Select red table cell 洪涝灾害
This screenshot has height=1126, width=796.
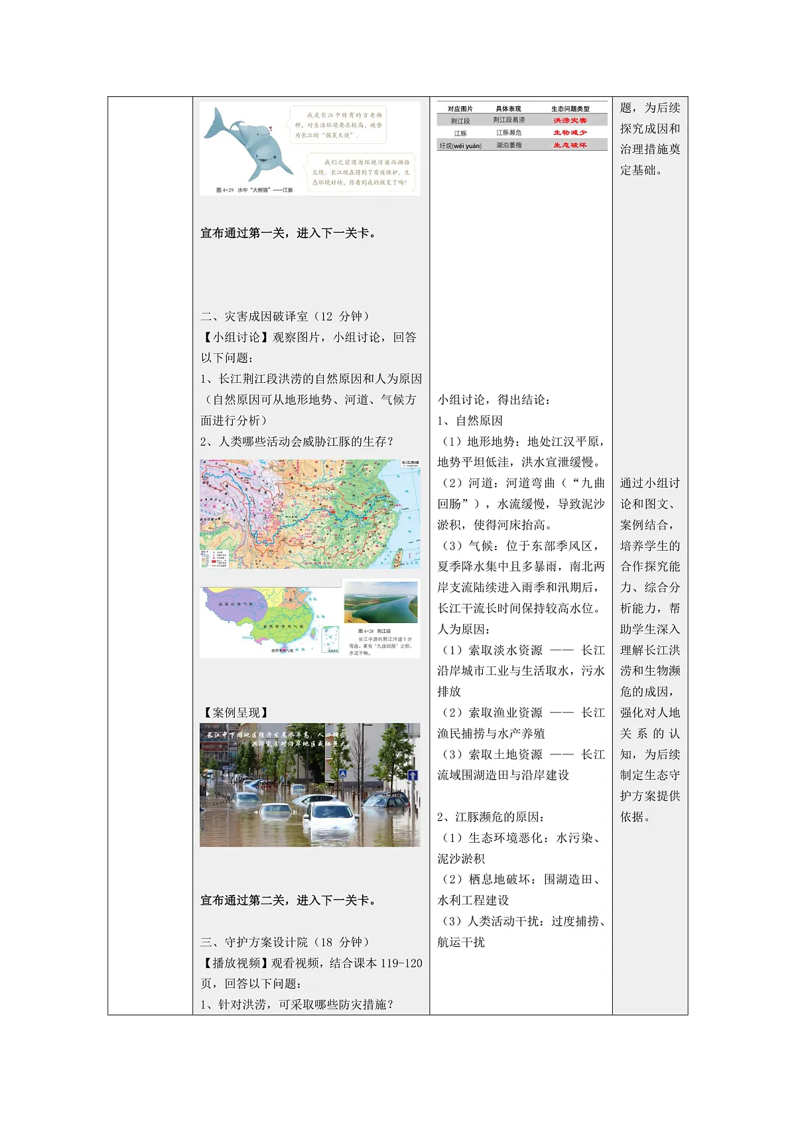coord(570,120)
